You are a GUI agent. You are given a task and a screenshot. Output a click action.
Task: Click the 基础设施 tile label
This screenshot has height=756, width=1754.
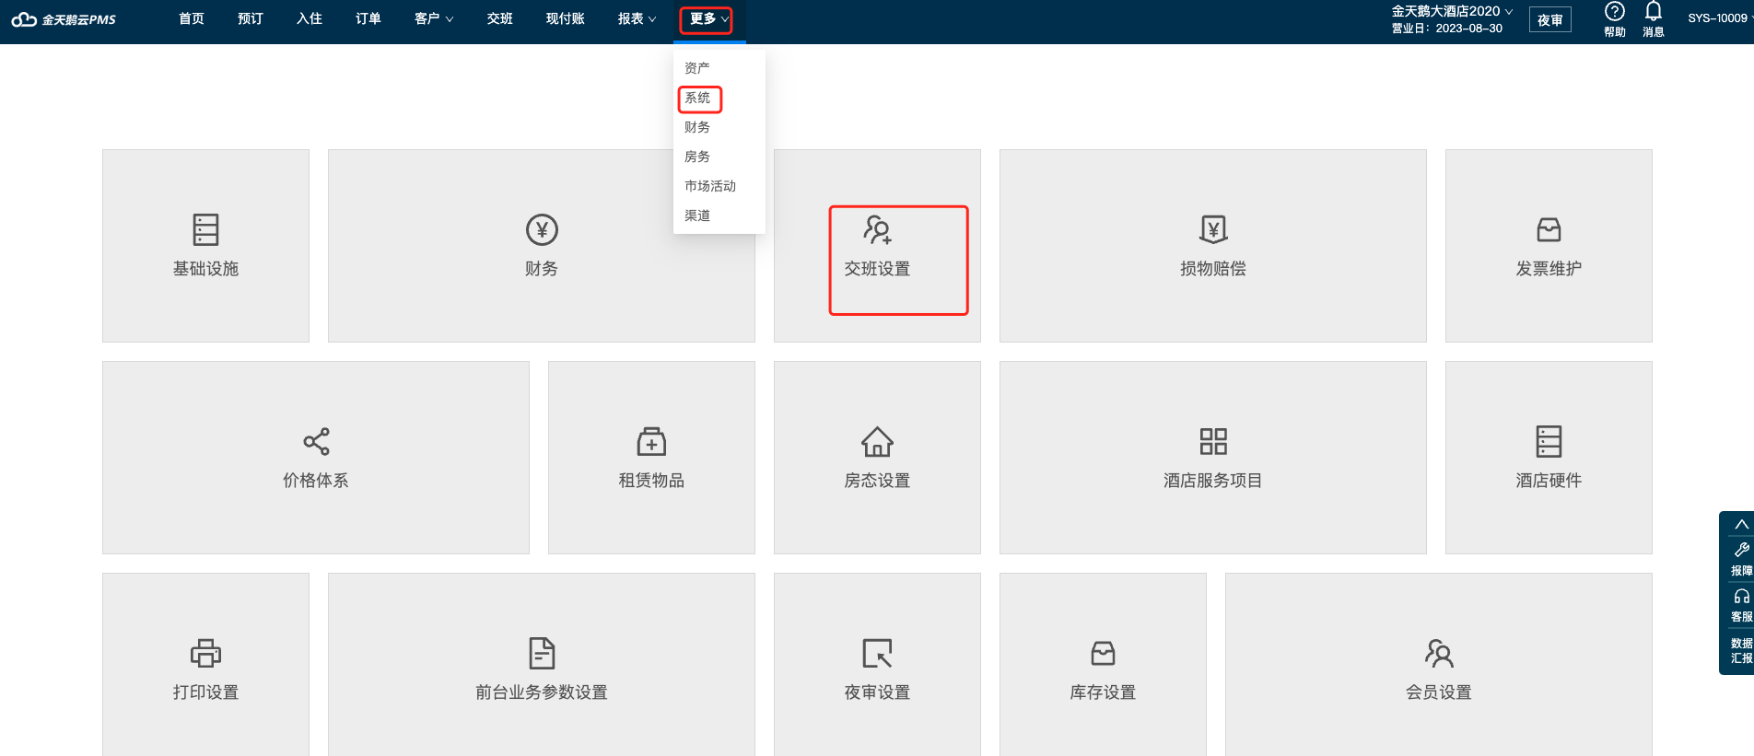(x=205, y=269)
